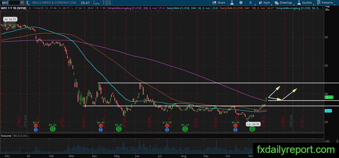The height and width of the screenshot is (158, 339).
Task: Click the Lo: 20.76 price bubble
Action: click(253, 124)
